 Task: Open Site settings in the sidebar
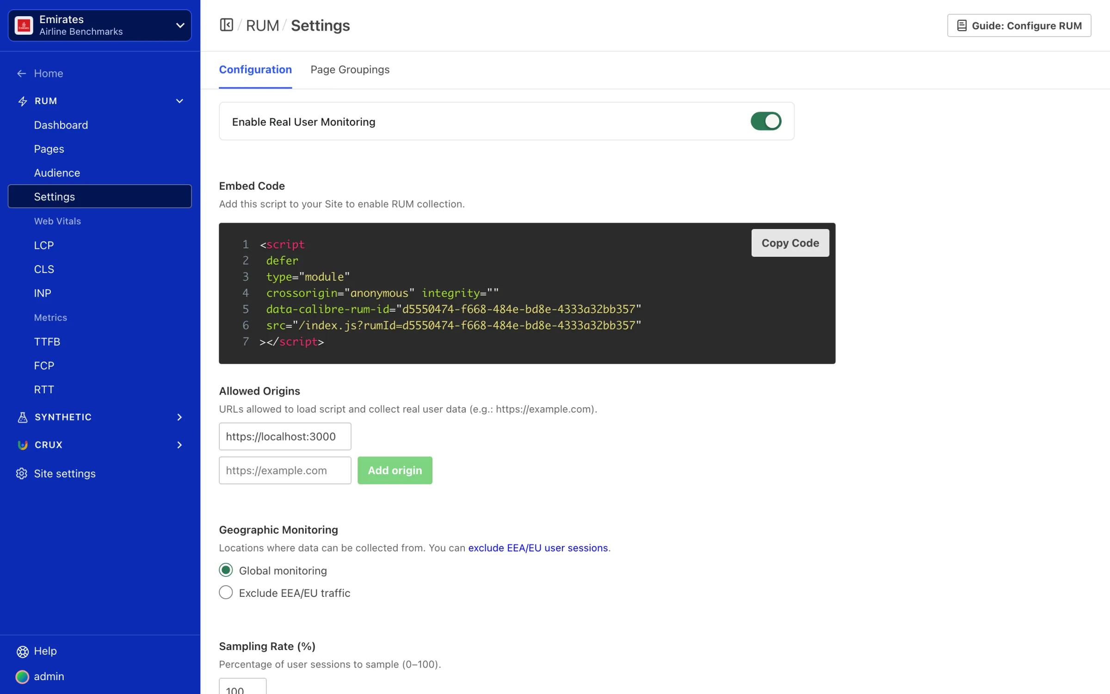click(x=65, y=474)
